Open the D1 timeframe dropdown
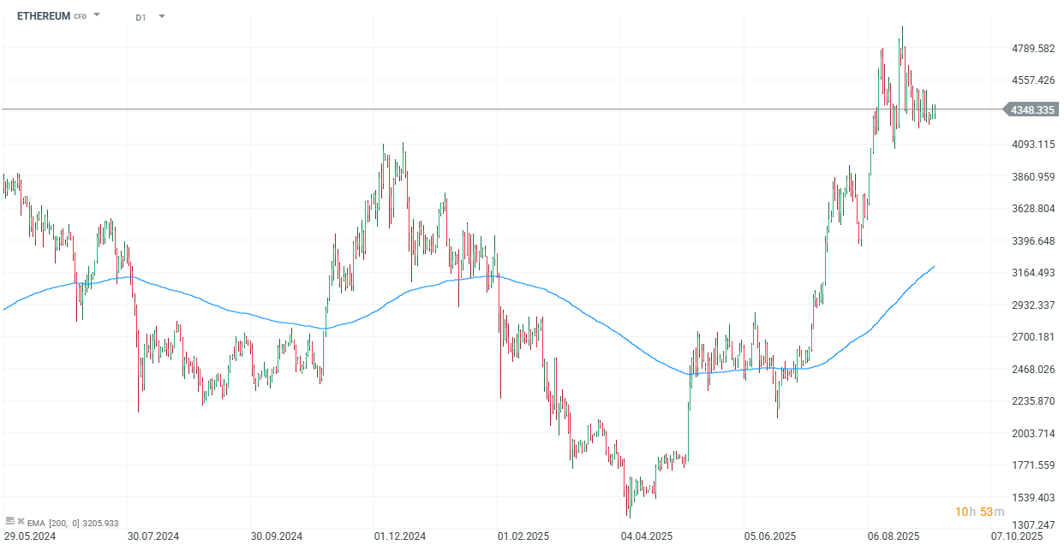Viewport: 1064px width, 551px height. point(161,15)
